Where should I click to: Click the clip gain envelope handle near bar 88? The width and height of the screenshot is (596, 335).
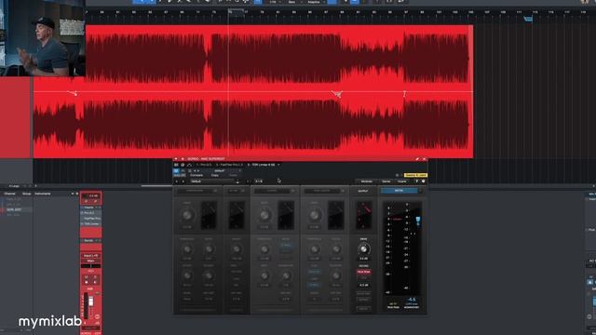pos(337,93)
